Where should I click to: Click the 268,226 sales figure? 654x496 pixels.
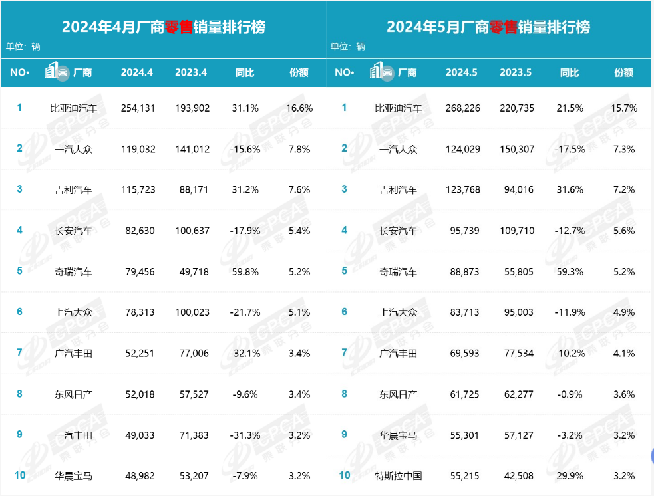(x=462, y=108)
